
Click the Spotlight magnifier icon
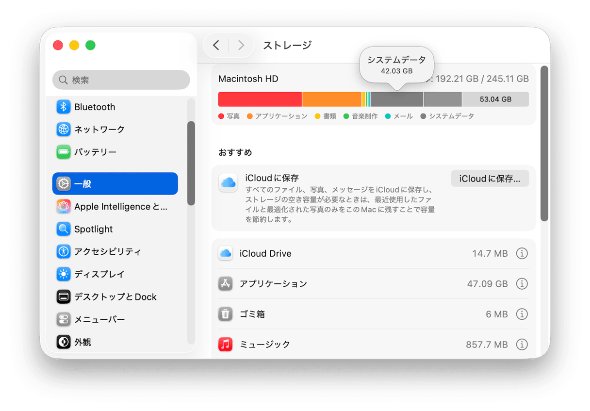click(x=63, y=229)
